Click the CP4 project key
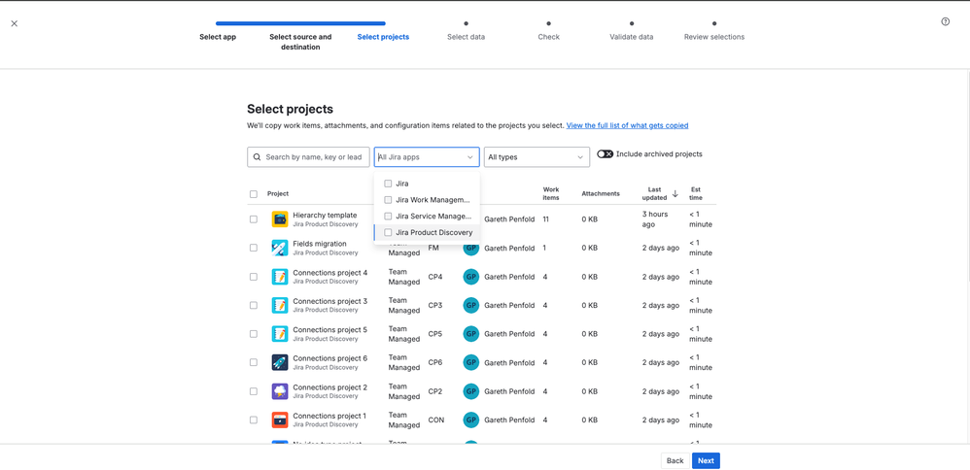 tap(435, 277)
